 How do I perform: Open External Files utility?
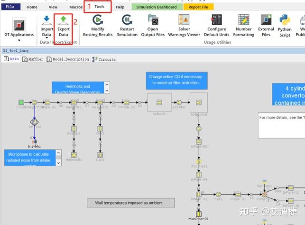pos(266,20)
